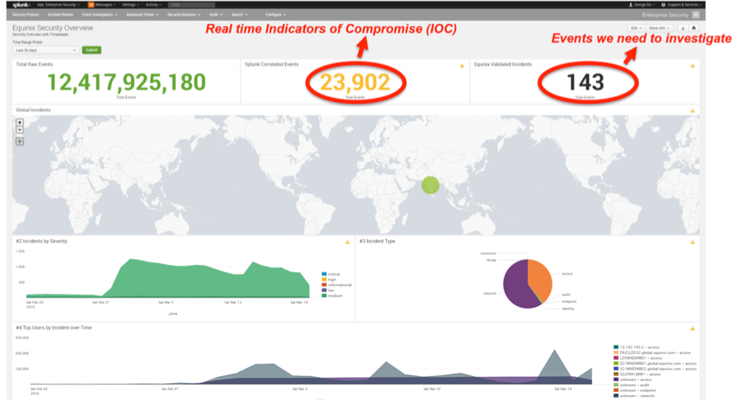The width and height of the screenshot is (742, 400).
Task: Click the threat label beside the pie chart
Action: [x=491, y=260]
